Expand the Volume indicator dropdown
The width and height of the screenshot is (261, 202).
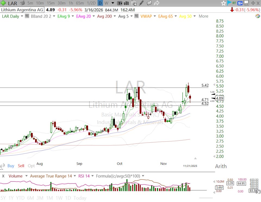[26, 176]
